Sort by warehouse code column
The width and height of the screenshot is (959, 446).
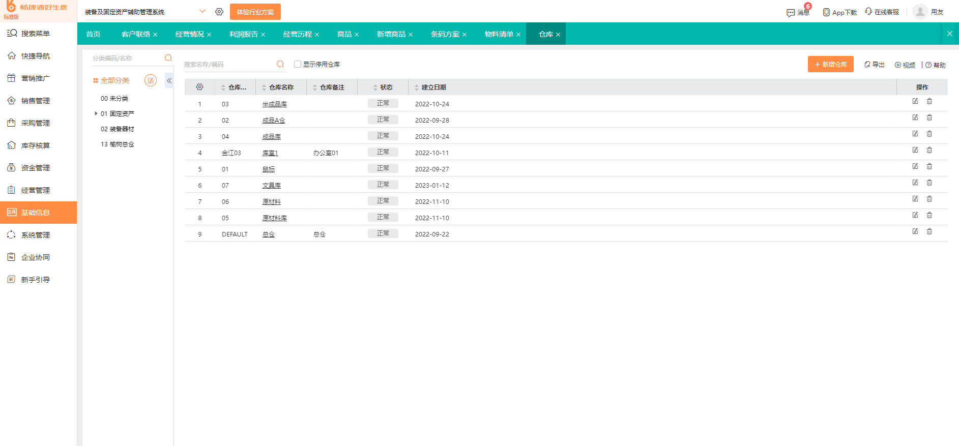click(x=223, y=87)
